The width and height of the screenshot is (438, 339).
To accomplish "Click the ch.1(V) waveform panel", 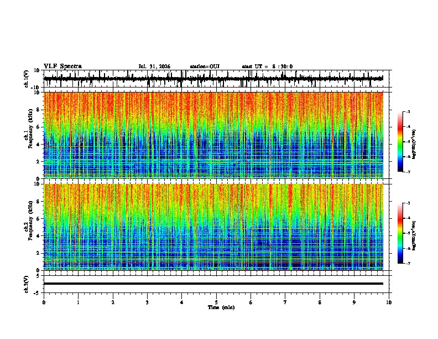I will [x=217, y=79].
